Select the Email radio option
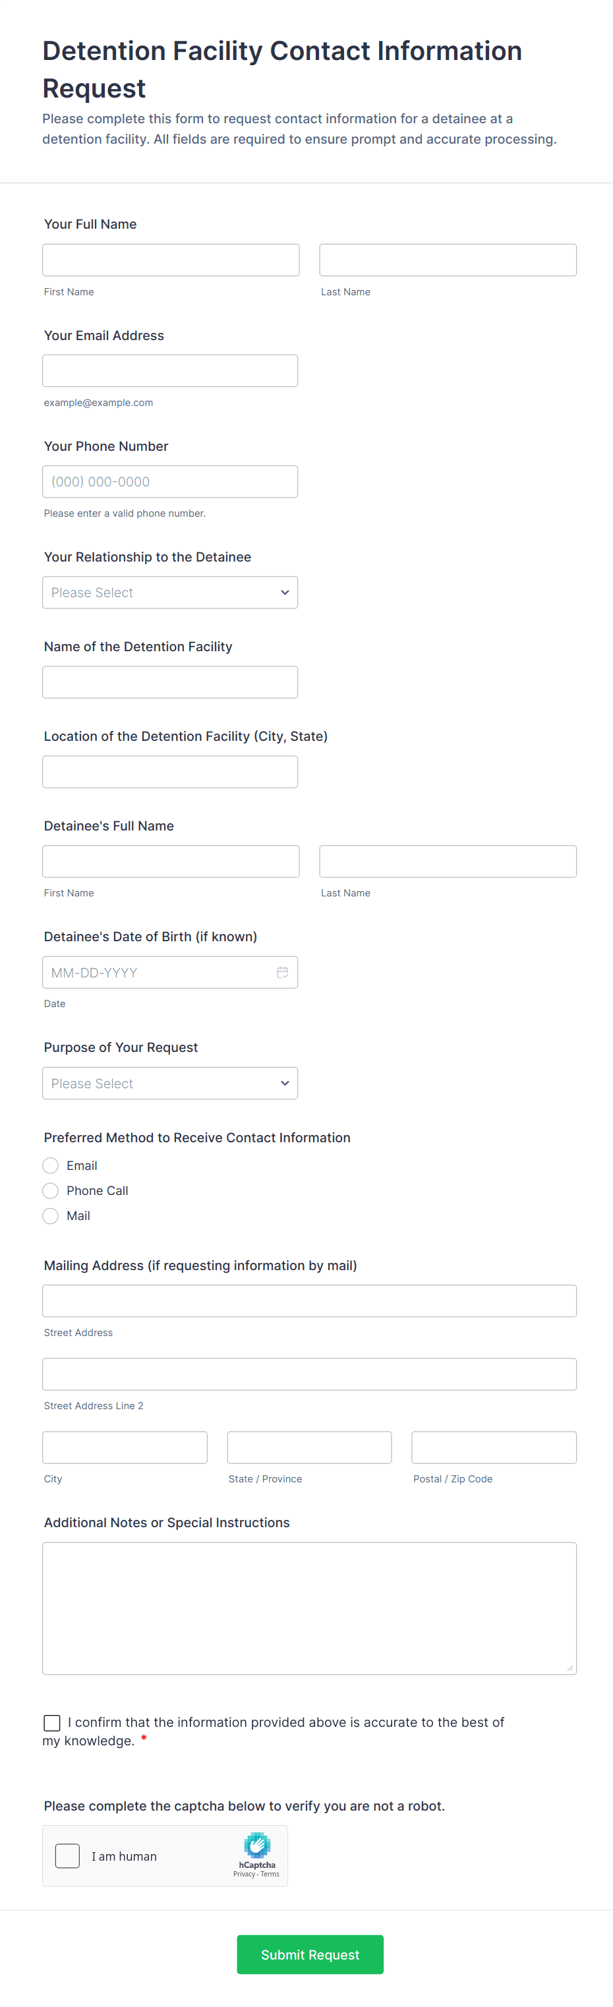 tap(51, 1165)
